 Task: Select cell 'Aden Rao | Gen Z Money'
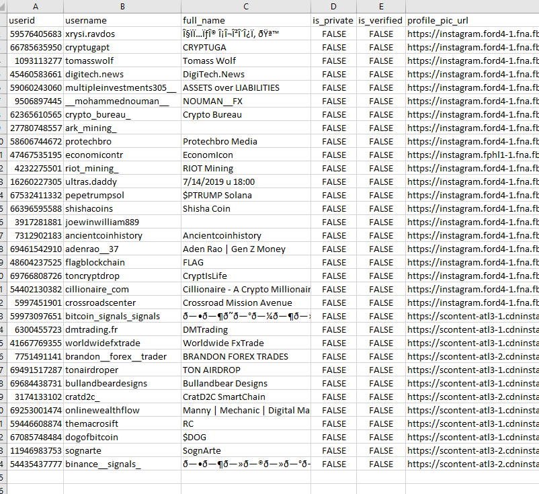pos(246,249)
